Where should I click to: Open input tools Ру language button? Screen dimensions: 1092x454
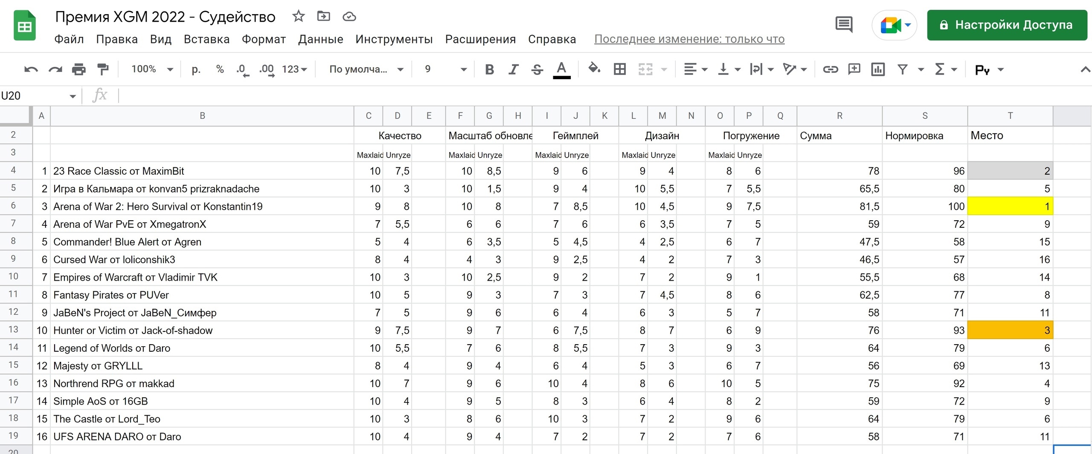pyautogui.click(x=982, y=70)
